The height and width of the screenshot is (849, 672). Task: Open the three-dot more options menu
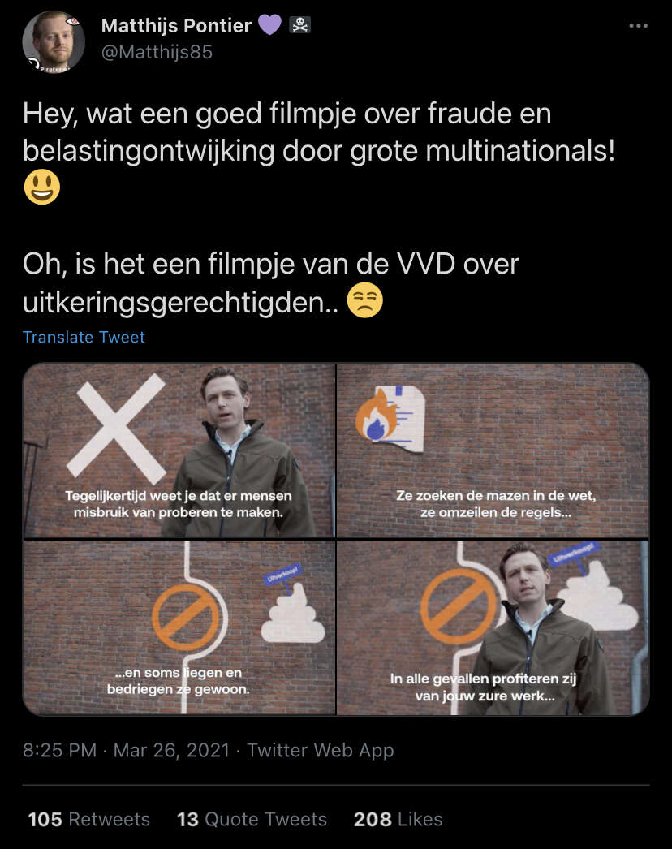638,25
